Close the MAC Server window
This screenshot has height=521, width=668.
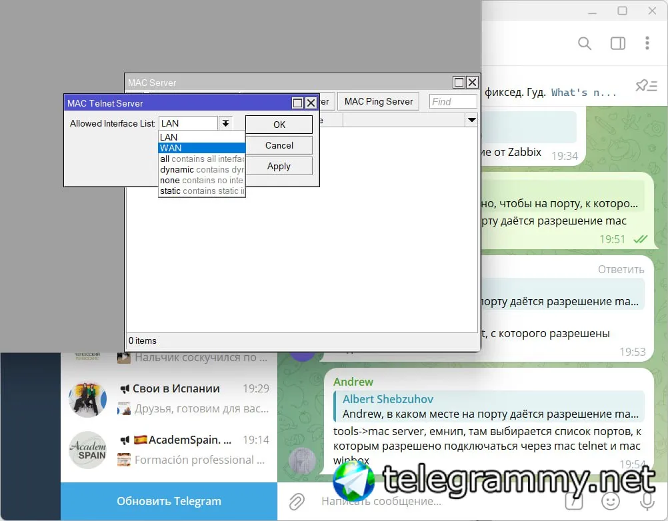(x=472, y=82)
